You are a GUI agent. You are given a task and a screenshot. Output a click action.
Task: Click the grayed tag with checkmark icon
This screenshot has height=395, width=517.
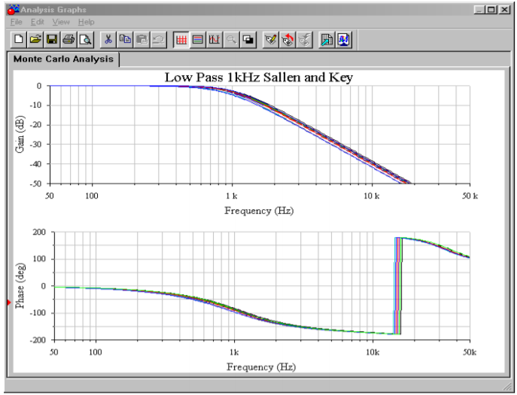pyautogui.click(x=304, y=40)
